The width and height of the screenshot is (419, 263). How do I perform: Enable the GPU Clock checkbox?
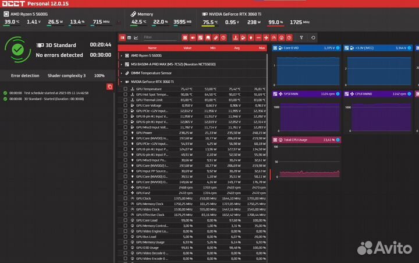pos(125,198)
